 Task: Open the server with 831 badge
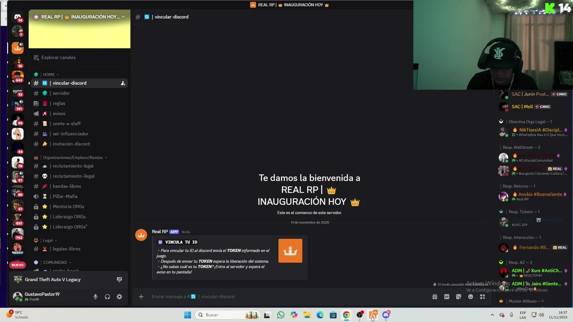[x=17, y=219]
